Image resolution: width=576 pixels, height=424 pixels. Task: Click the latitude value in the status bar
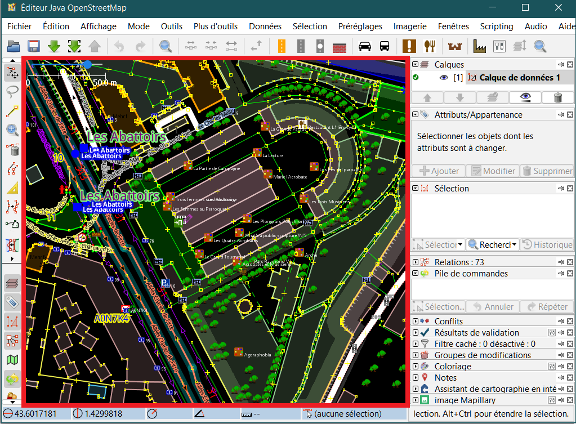click(x=35, y=413)
